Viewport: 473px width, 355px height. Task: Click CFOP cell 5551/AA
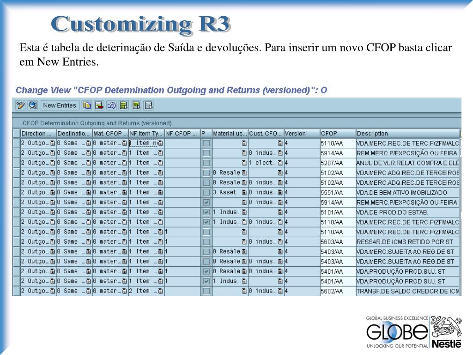[338, 193]
